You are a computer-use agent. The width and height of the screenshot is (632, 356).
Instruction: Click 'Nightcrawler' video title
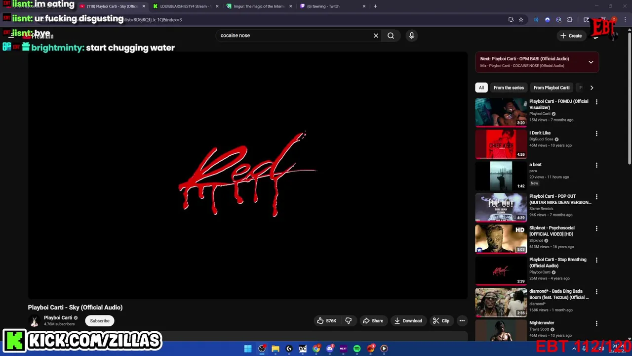(x=542, y=323)
